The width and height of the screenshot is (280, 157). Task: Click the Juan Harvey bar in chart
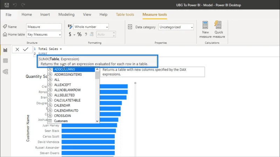point(89,125)
